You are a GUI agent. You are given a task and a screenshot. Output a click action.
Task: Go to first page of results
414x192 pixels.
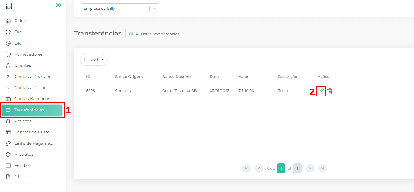(246, 168)
